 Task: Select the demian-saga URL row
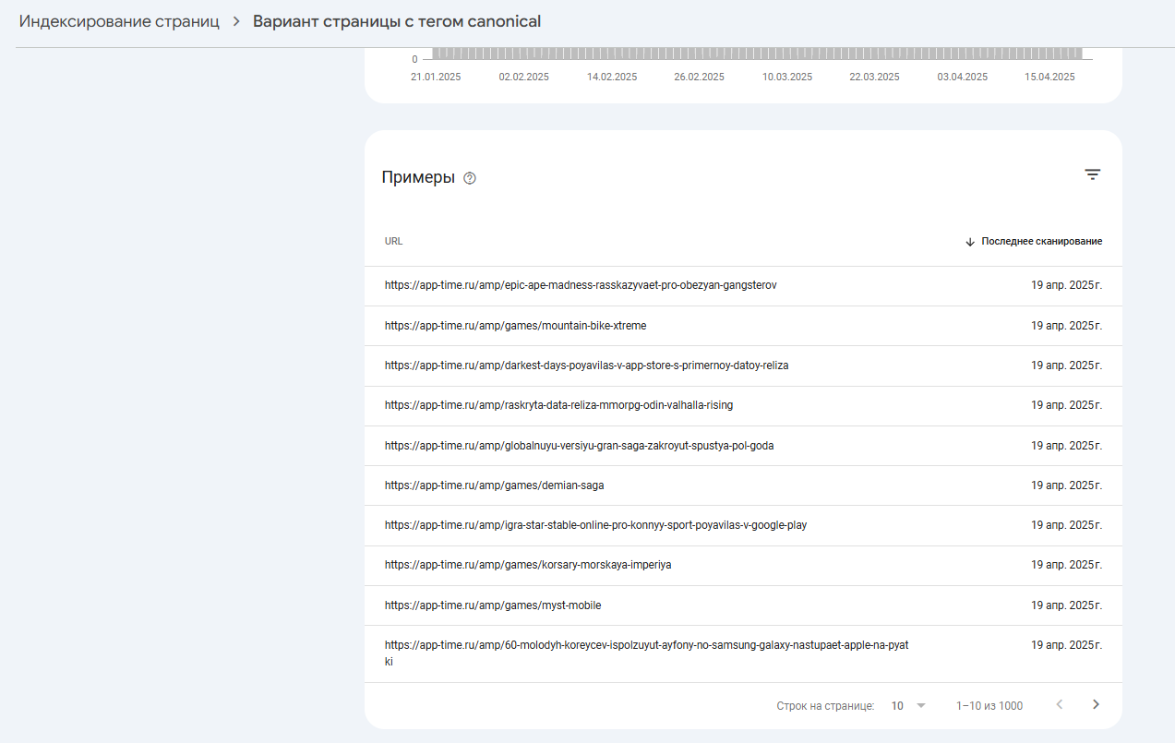(494, 485)
